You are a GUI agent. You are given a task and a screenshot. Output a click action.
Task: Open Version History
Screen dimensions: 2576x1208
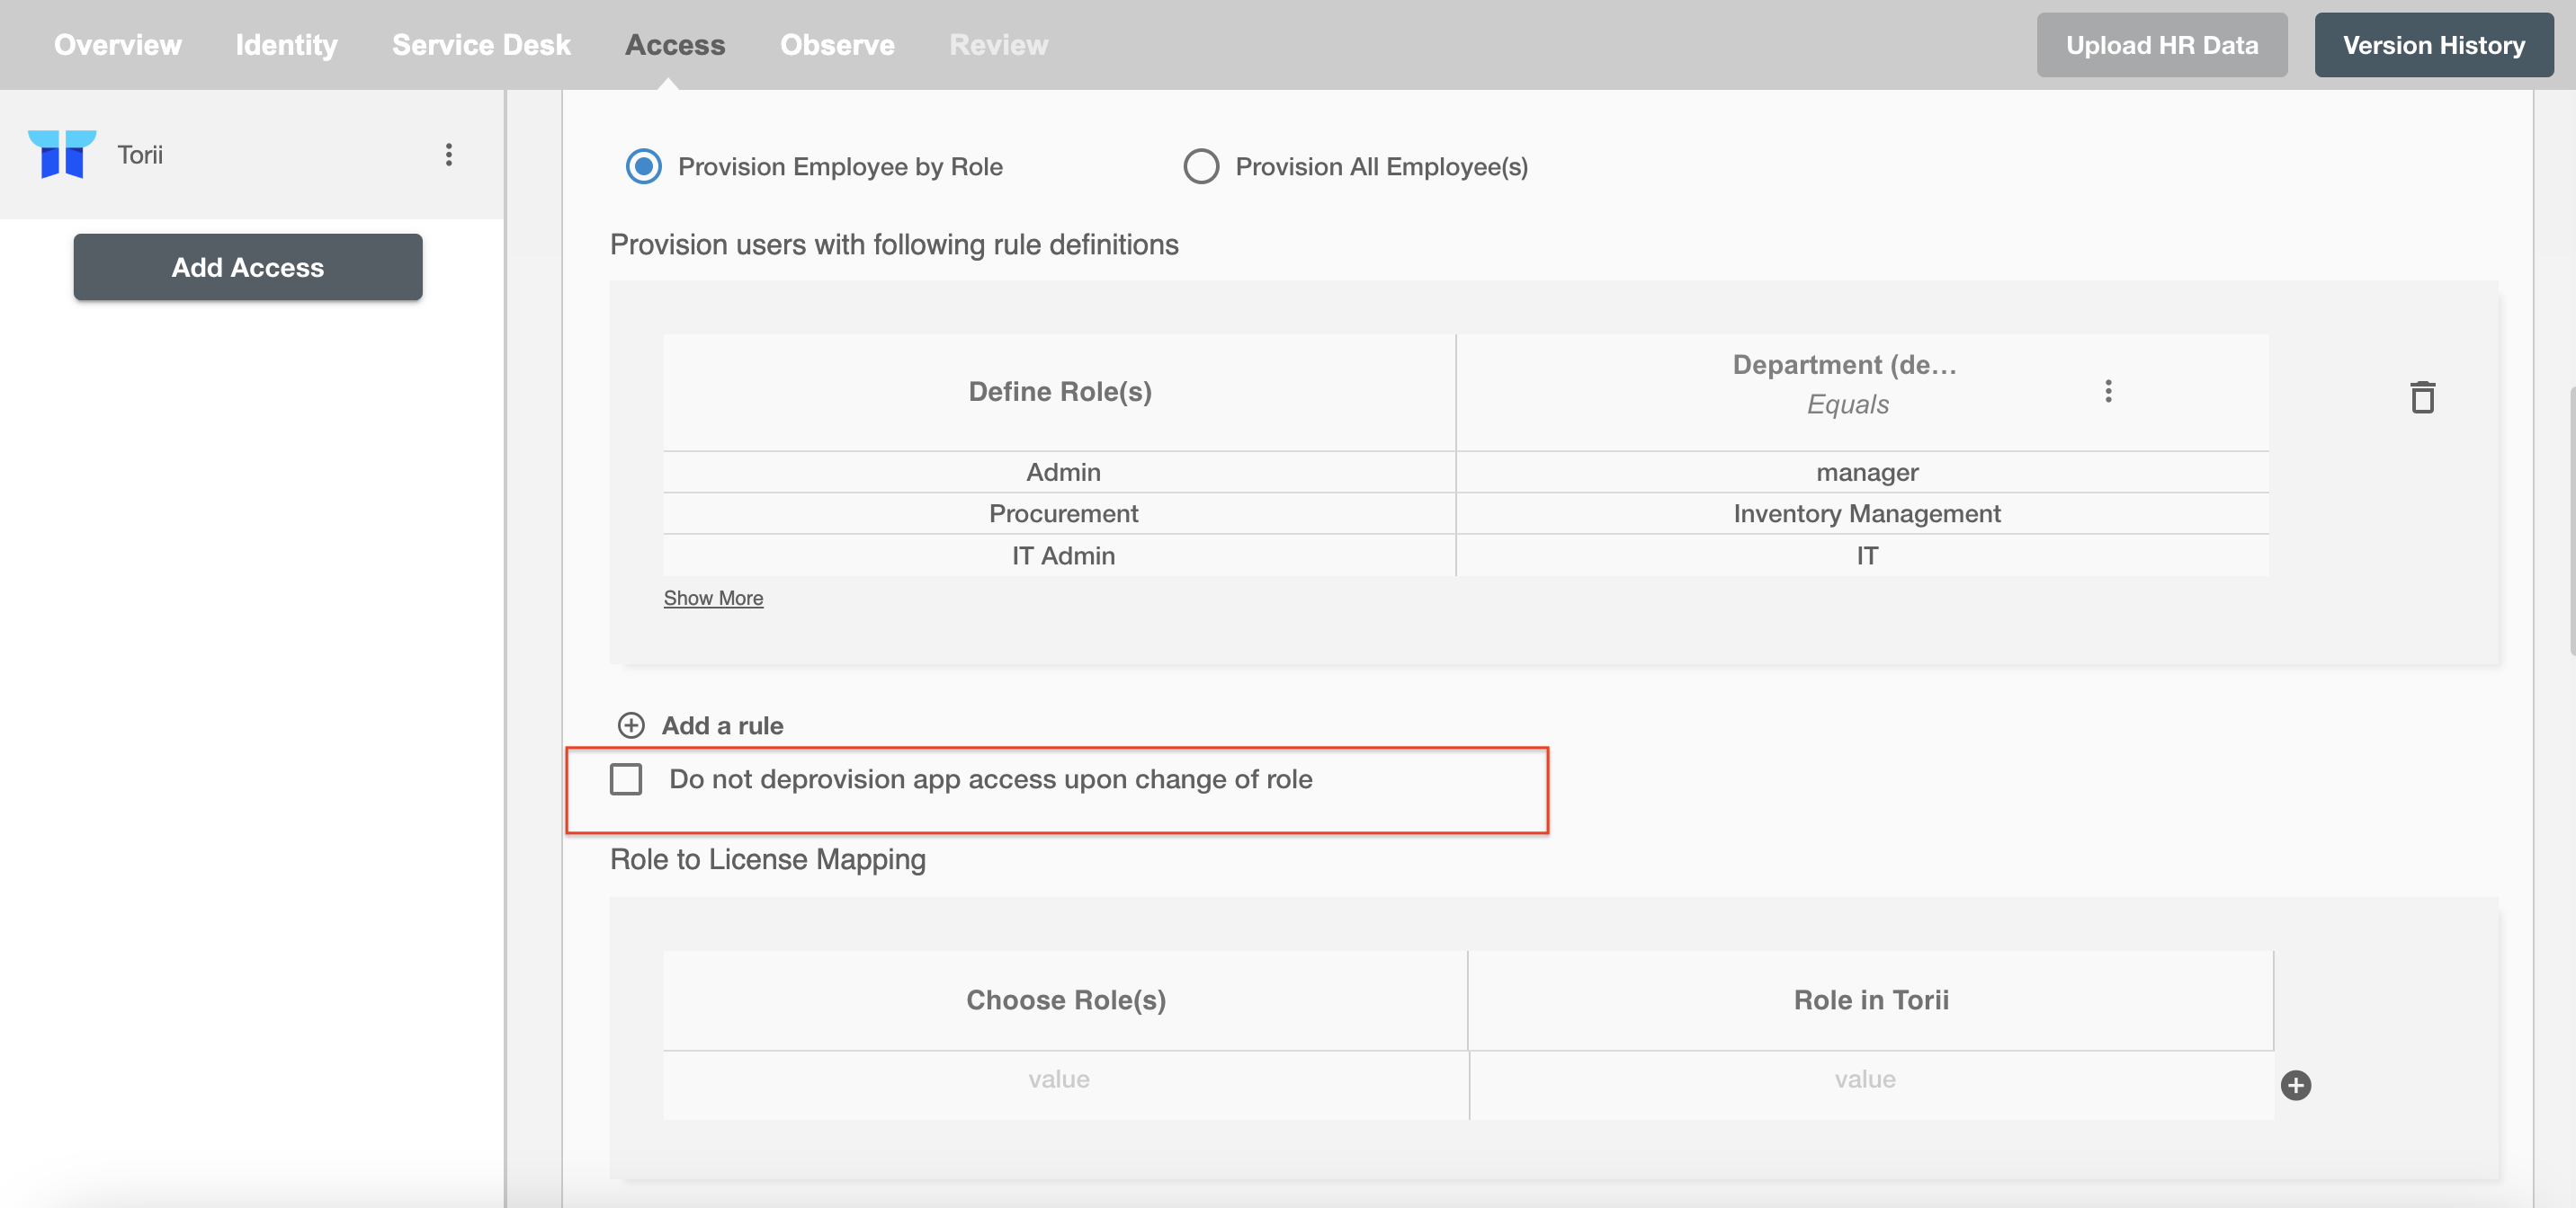[x=2433, y=45]
